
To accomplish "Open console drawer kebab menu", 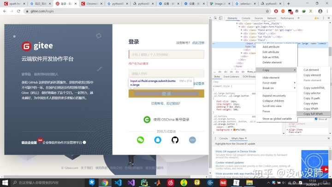I will pos(215,139).
